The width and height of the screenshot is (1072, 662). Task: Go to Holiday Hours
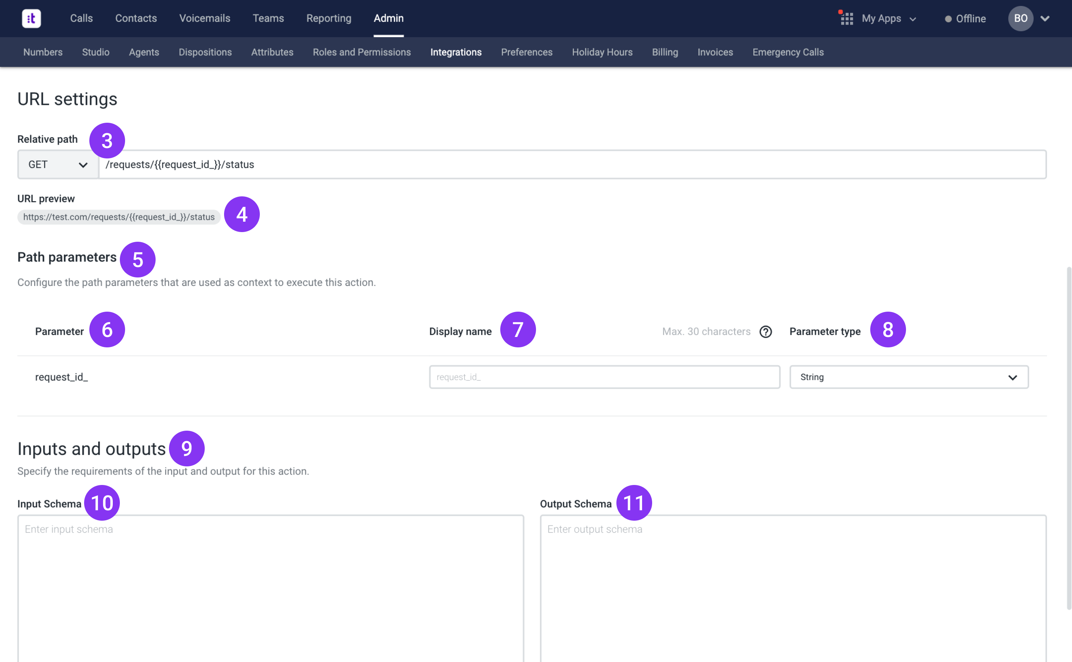602,52
